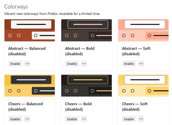Select the Cheers — Soft (disabled) title

(x=135, y=106)
